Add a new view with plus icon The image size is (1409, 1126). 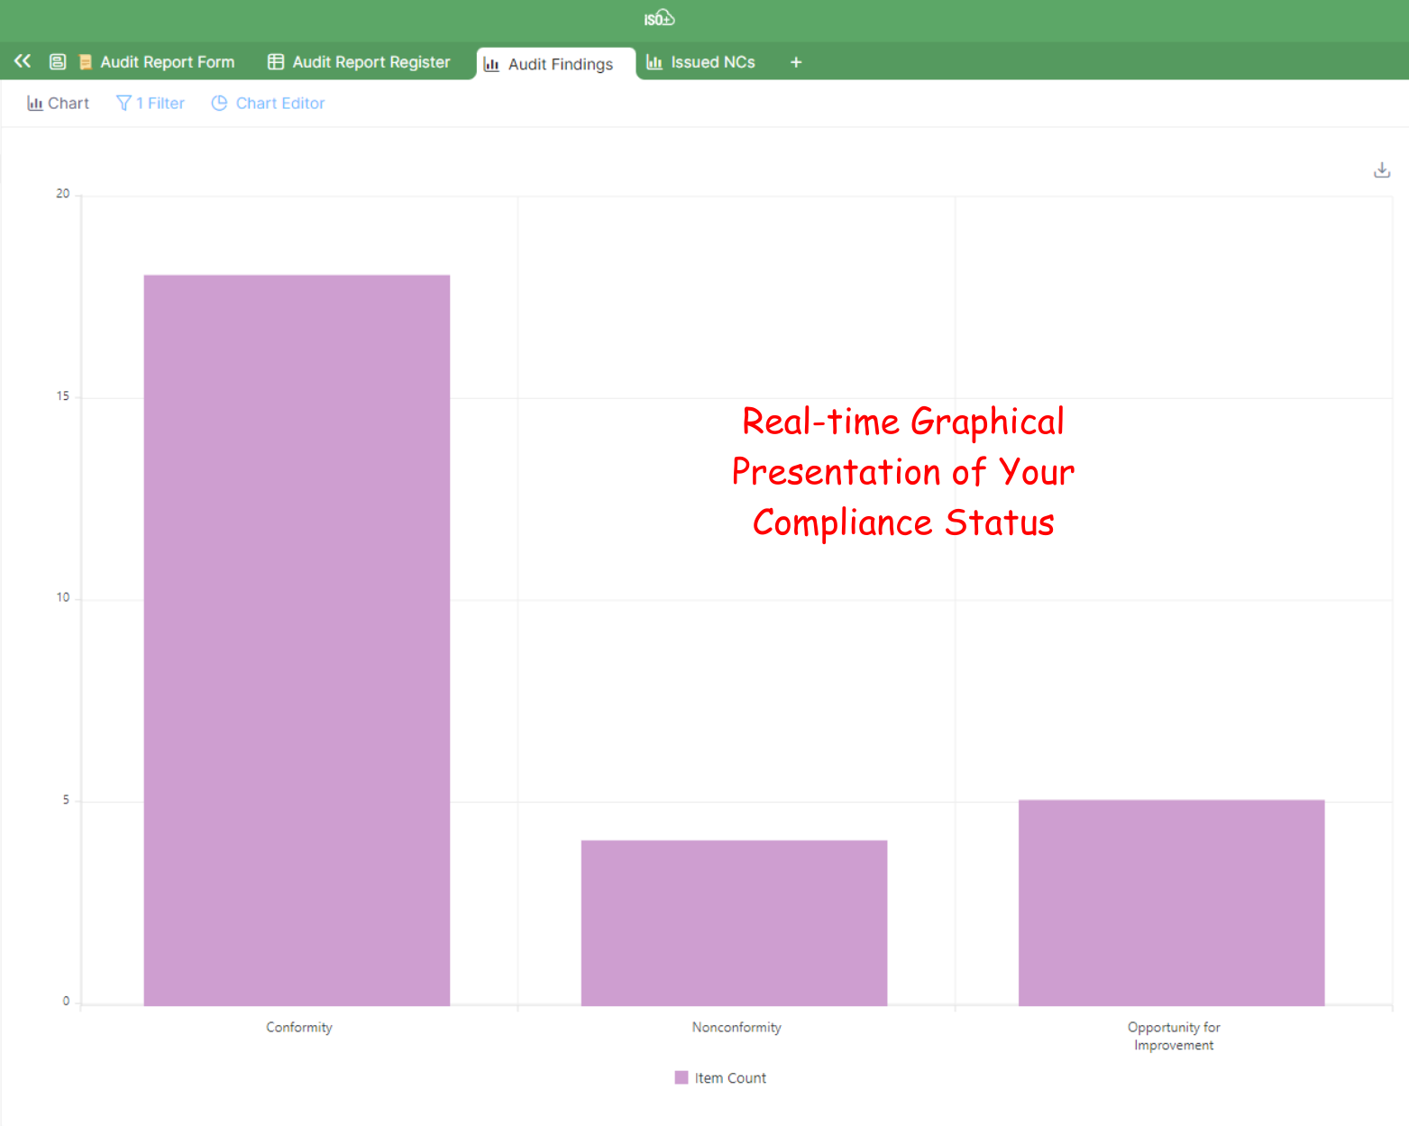pyautogui.click(x=796, y=62)
